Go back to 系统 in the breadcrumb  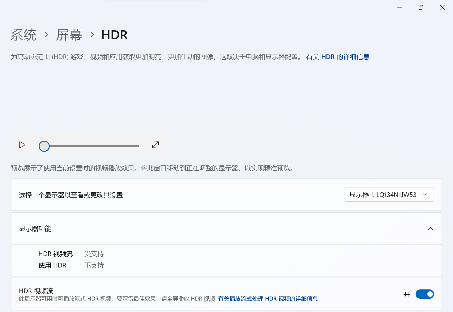(24, 35)
